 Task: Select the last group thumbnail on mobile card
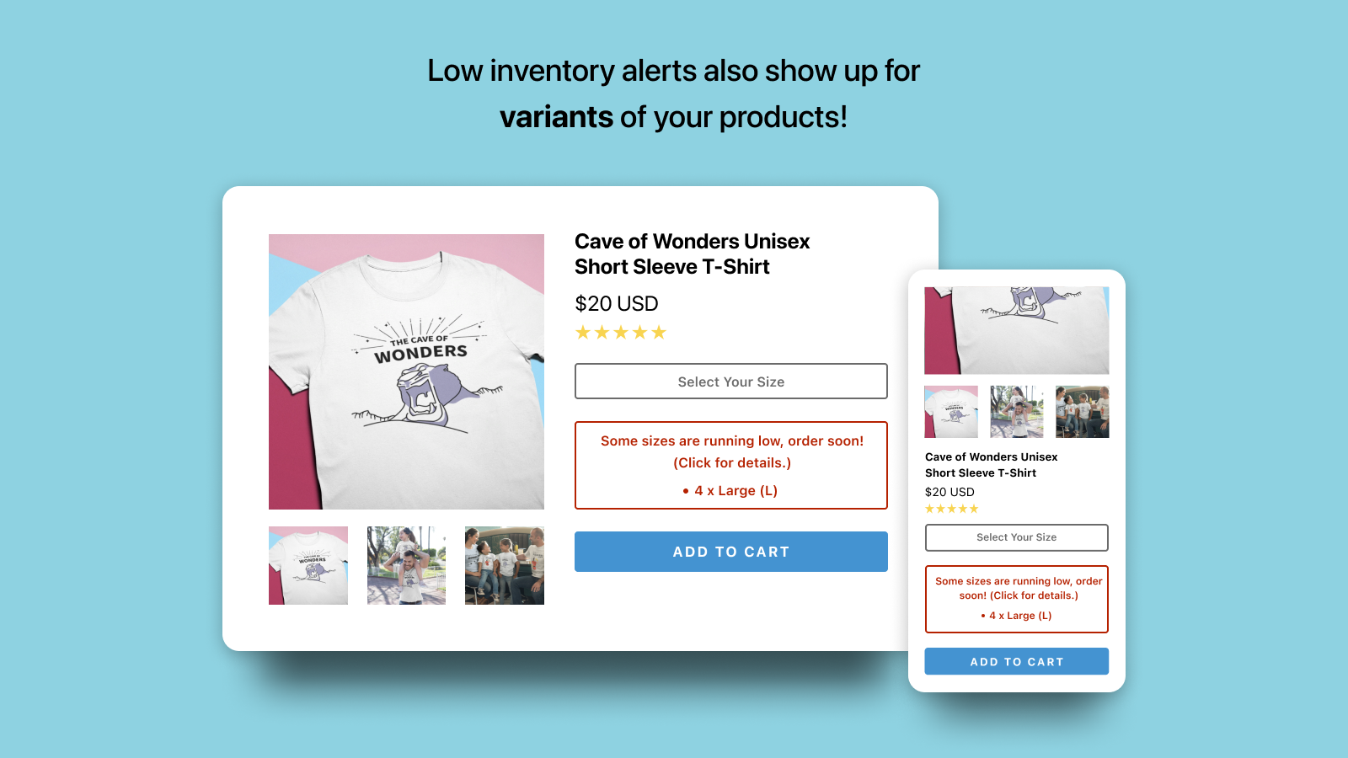(1083, 412)
